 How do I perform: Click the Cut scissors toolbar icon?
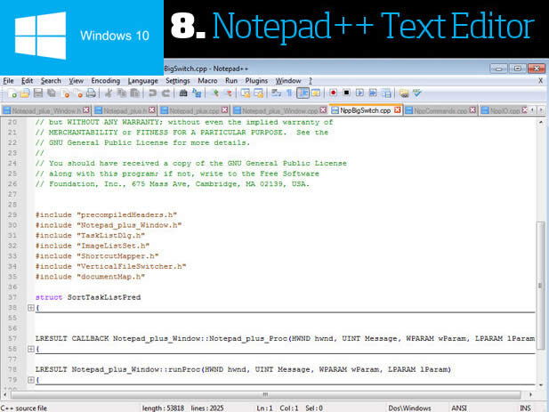click(x=108, y=93)
